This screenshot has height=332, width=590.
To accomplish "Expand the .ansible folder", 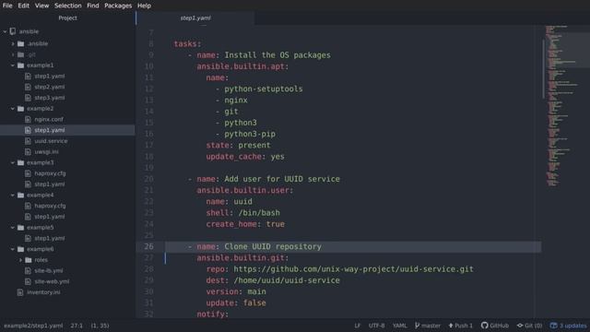I will [x=13, y=43].
